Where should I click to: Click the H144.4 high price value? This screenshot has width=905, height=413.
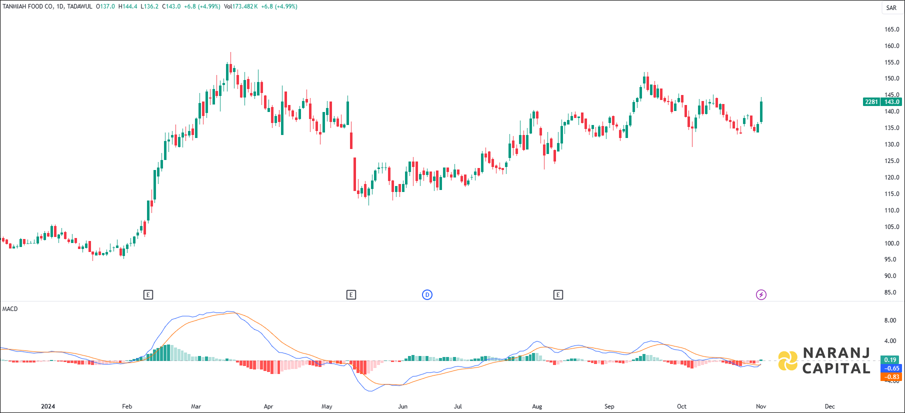pos(127,6)
